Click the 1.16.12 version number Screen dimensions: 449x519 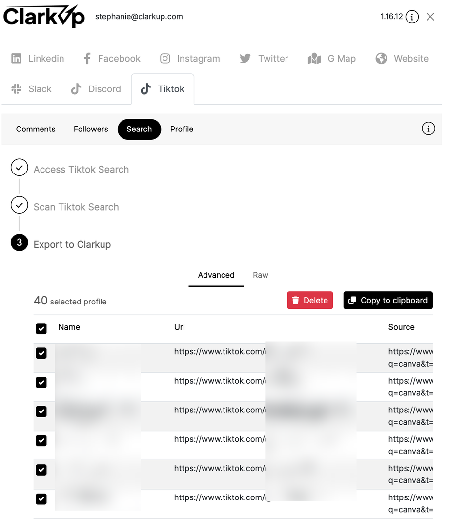coord(391,17)
